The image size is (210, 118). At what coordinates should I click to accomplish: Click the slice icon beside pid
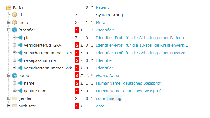[x=20, y=38]
